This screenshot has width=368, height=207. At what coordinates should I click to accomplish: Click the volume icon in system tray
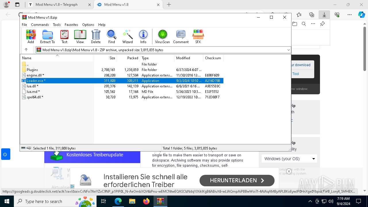pyautogui.click(x=331, y=201)
